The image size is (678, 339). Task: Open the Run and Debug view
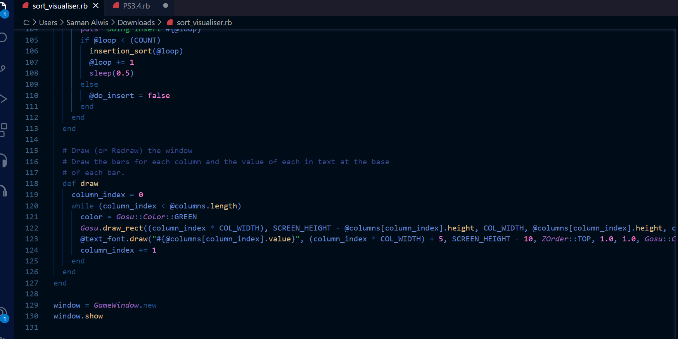coord(3,99)
